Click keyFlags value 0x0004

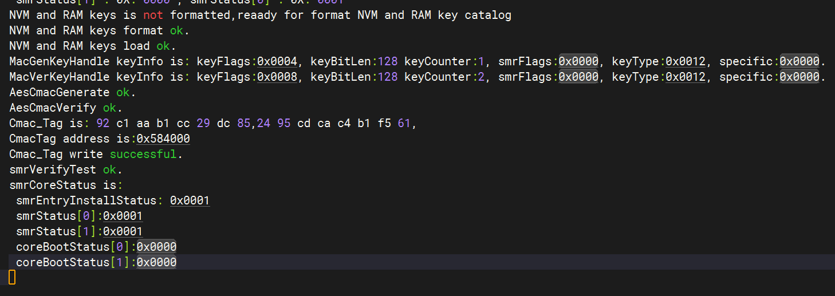coord(277,61)
